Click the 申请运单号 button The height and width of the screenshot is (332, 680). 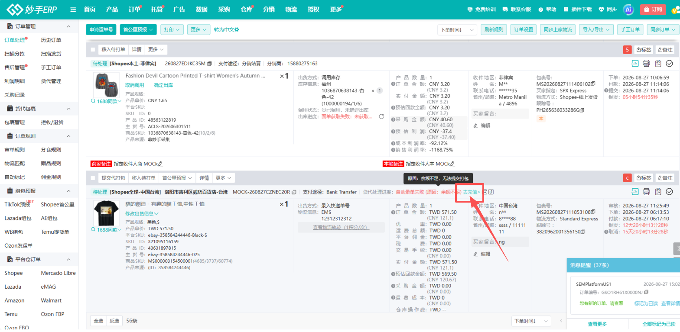[101, 29]
